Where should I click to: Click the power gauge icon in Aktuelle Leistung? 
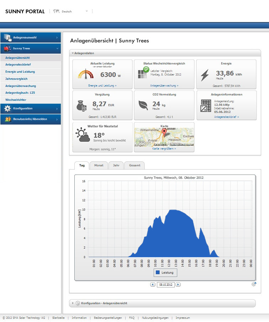pos(85,74)
